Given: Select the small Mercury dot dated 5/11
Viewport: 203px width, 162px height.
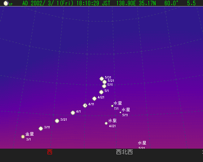Looking at the screenshot, I should tap(120, 112).
